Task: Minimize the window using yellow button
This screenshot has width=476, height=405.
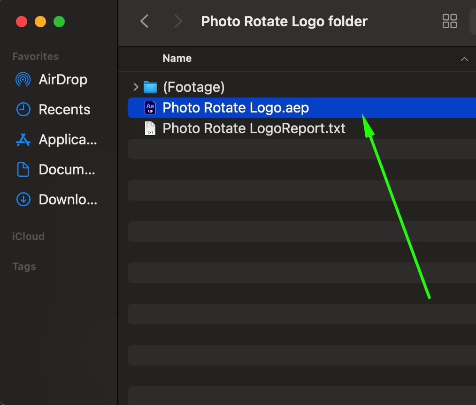Action: pyautogui.click(x=40, y=22)
